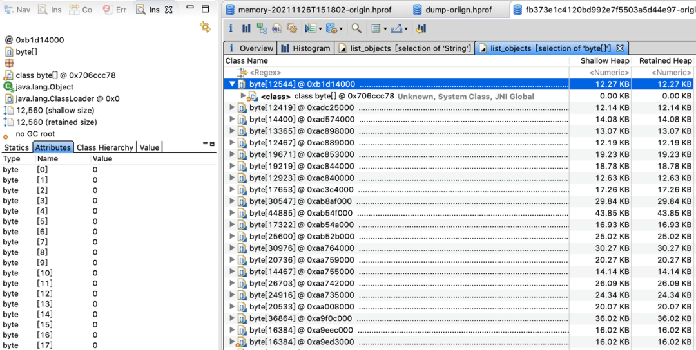This screenshot has width=696, height=350.
Task: Maximize the Inspector view panel
Action: 205,9
